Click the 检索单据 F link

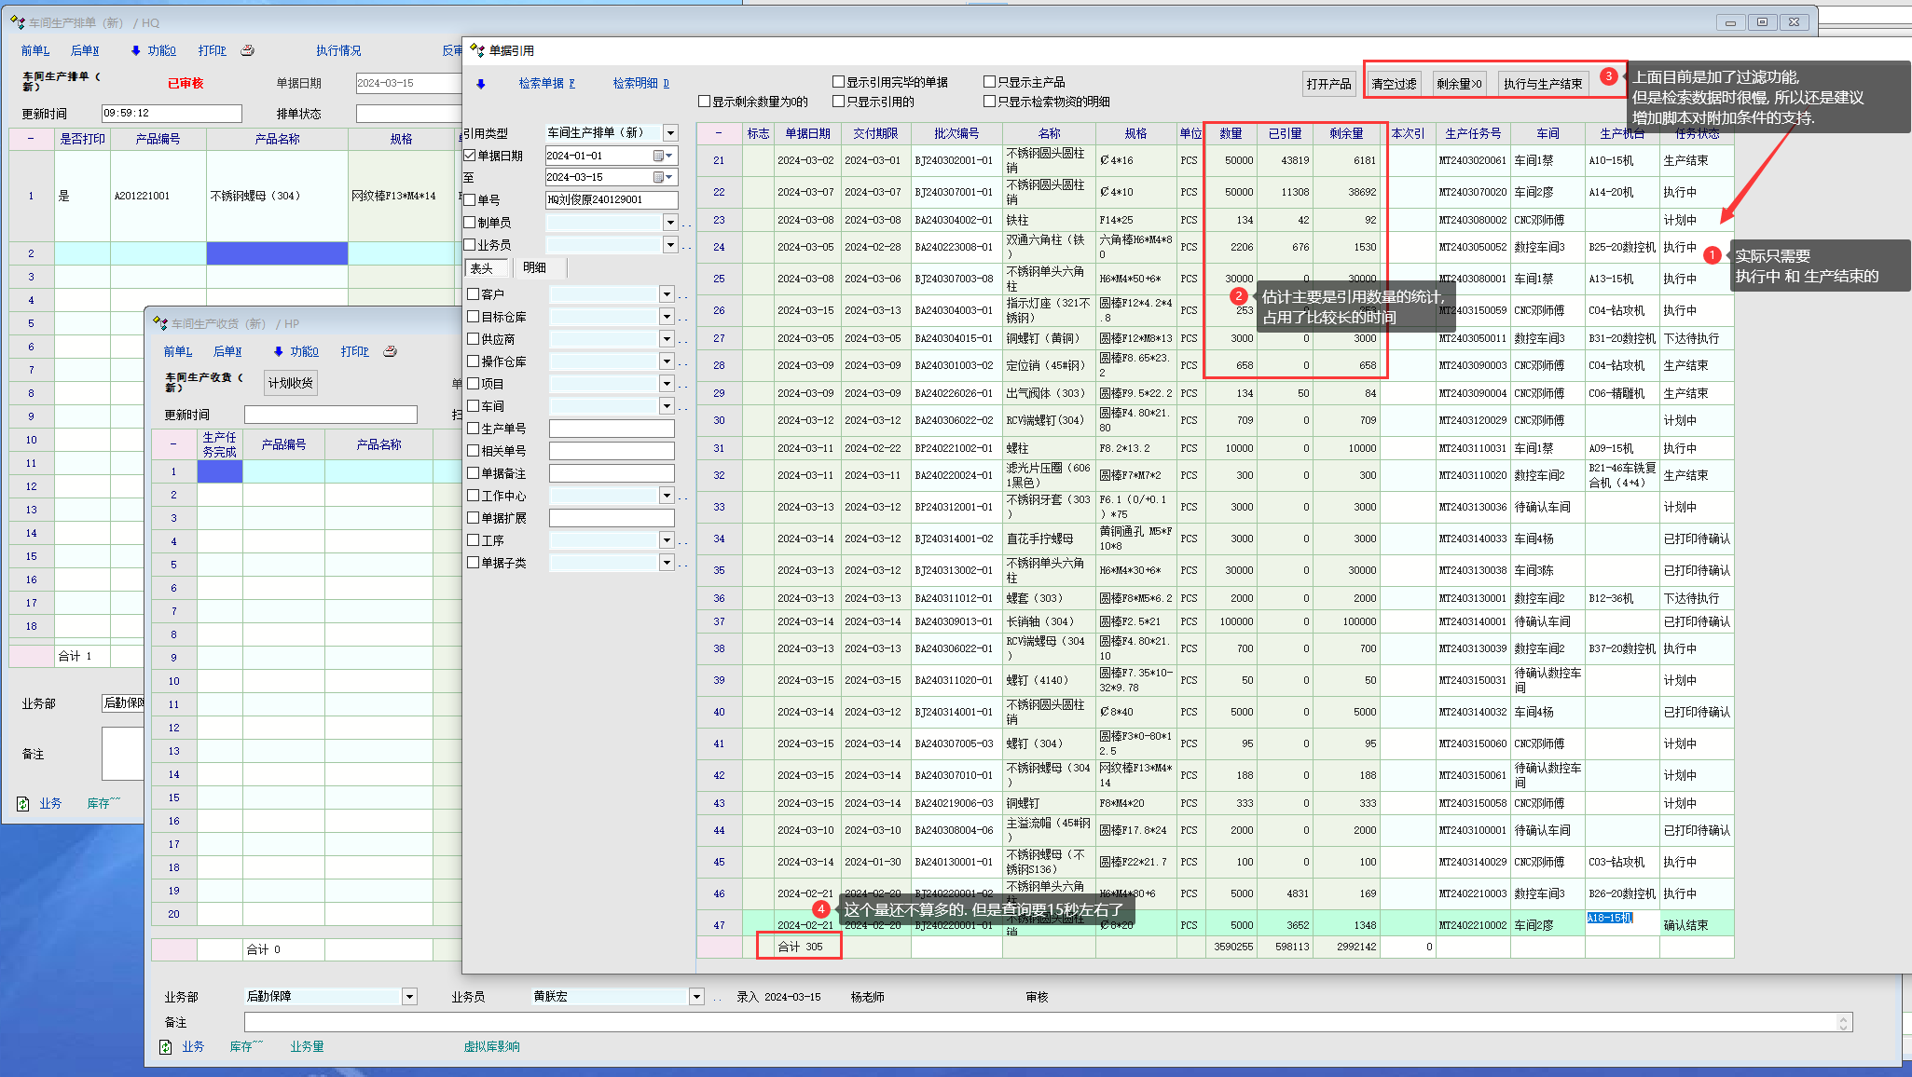coord(546,84)
